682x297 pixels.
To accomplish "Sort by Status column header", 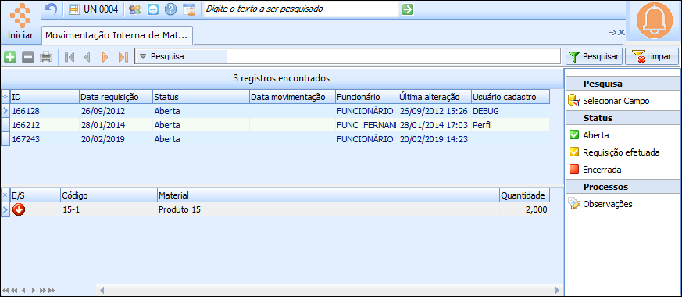I will click(201, 97).
